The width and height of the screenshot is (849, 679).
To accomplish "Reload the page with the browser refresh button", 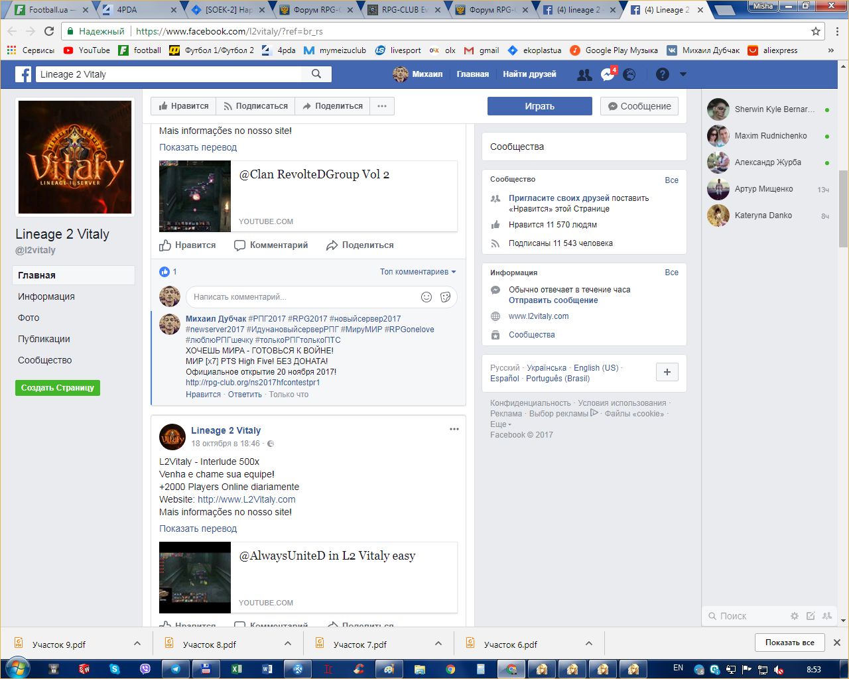I will tap(49, 31).
